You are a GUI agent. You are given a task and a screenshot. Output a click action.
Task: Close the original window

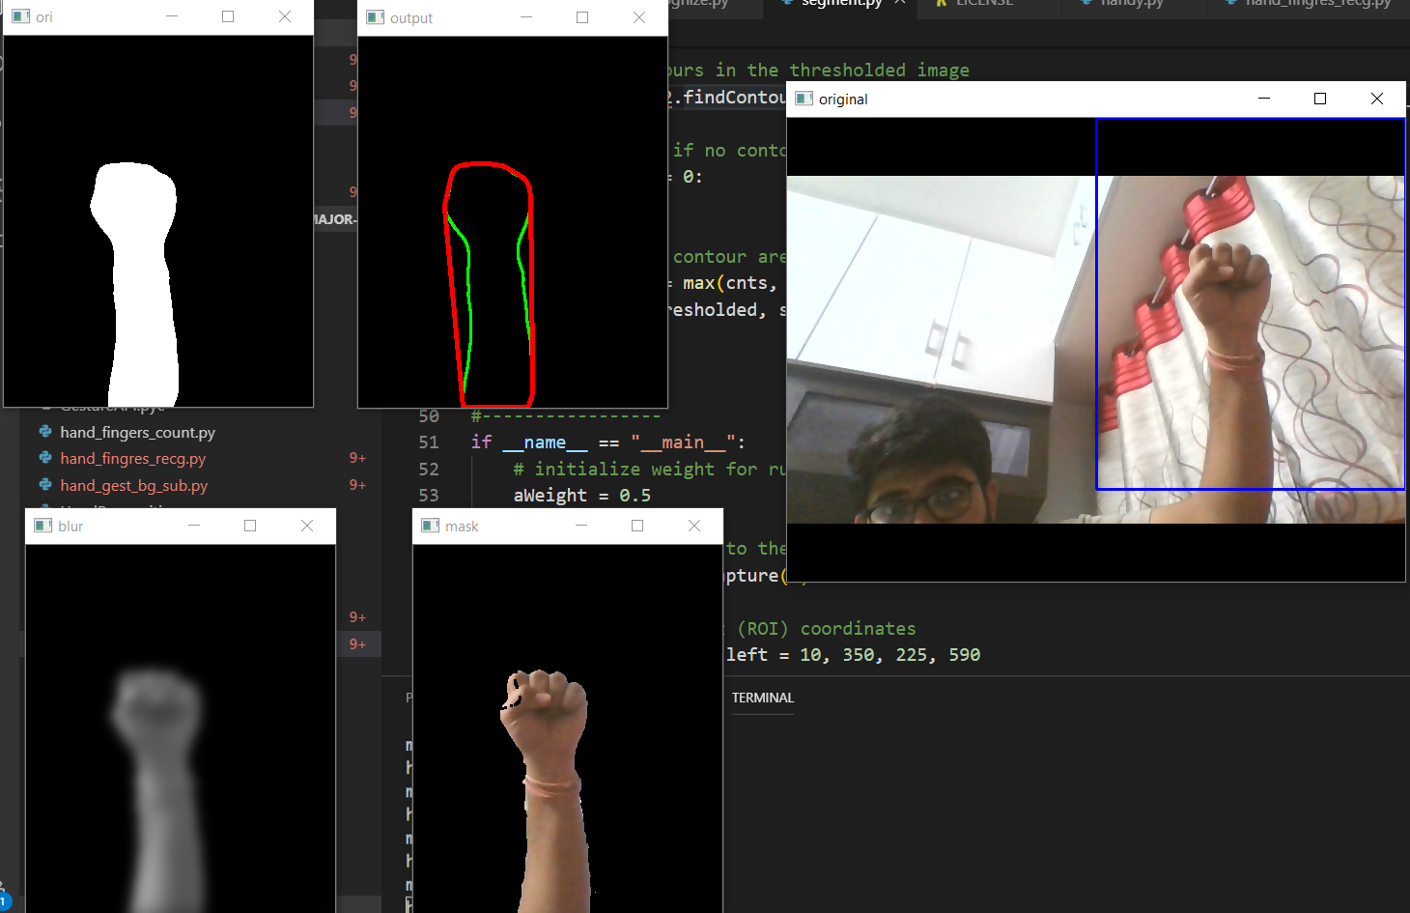pyautogui.click(x=1377, y=99)
